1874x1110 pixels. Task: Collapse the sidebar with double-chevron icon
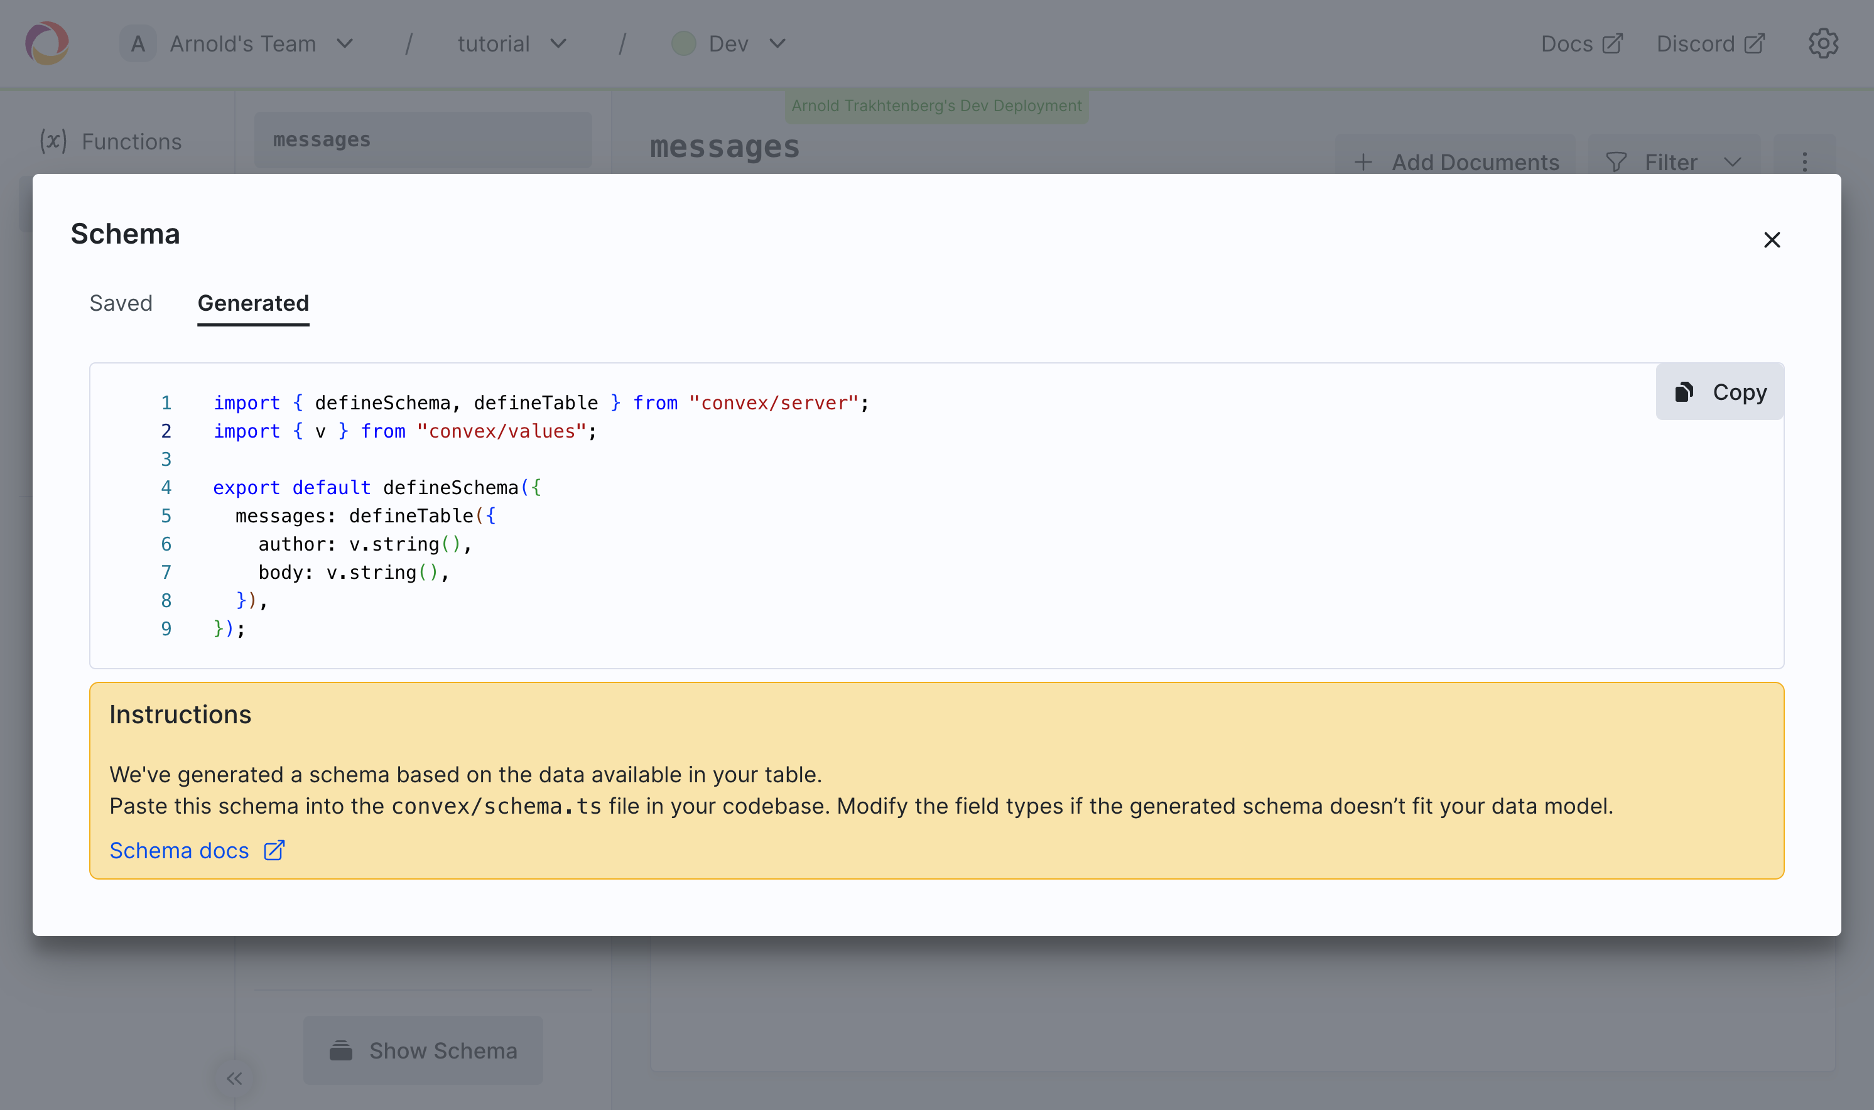tap(234, 1078)
